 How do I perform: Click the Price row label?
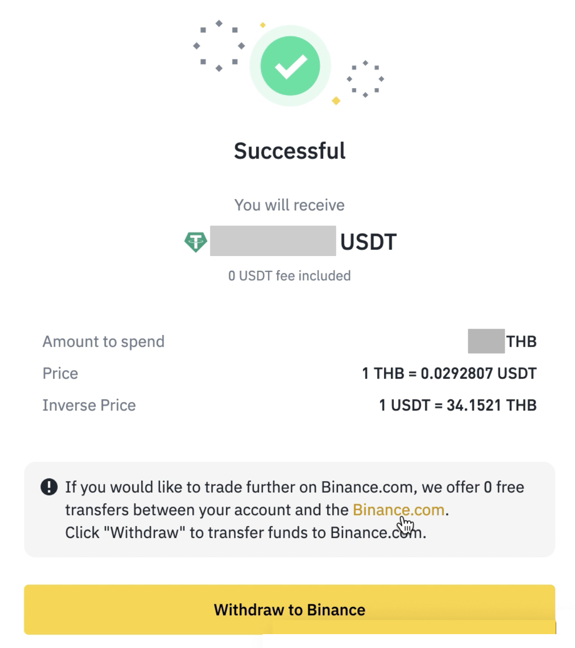(60, 373)
